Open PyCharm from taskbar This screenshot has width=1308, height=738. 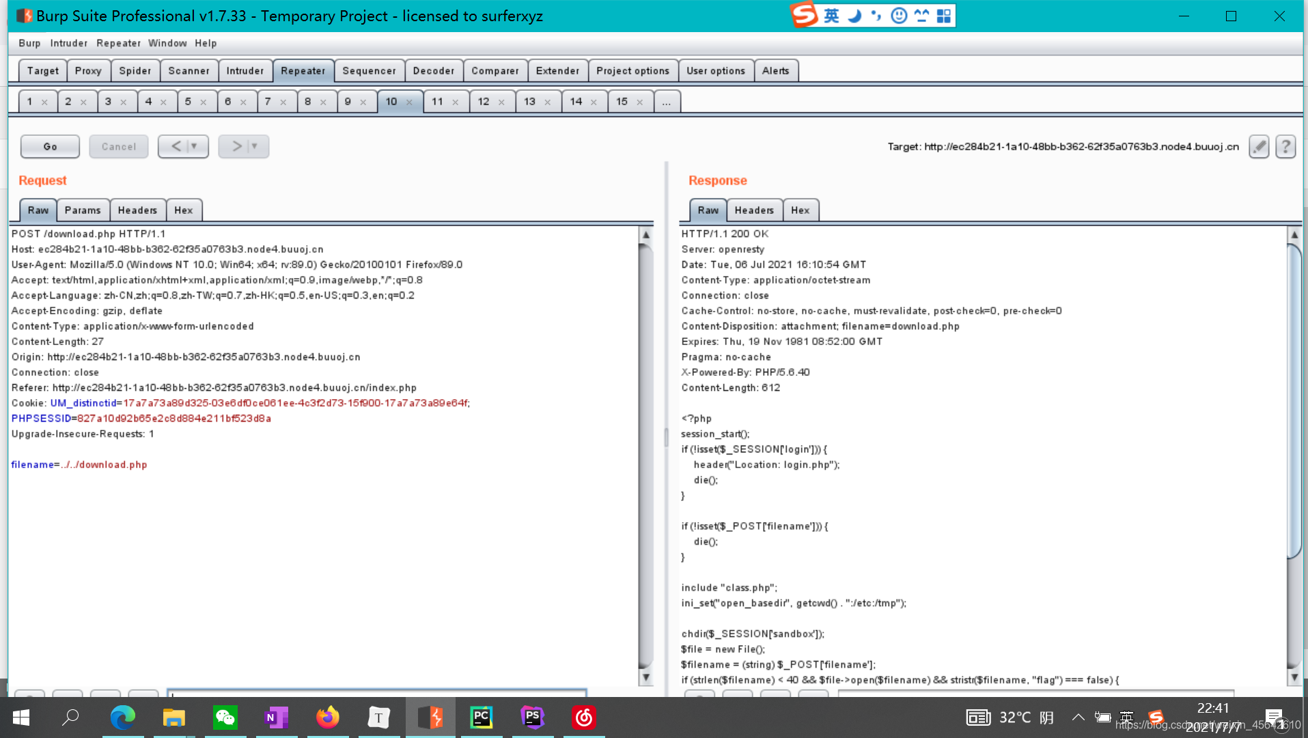482,717
